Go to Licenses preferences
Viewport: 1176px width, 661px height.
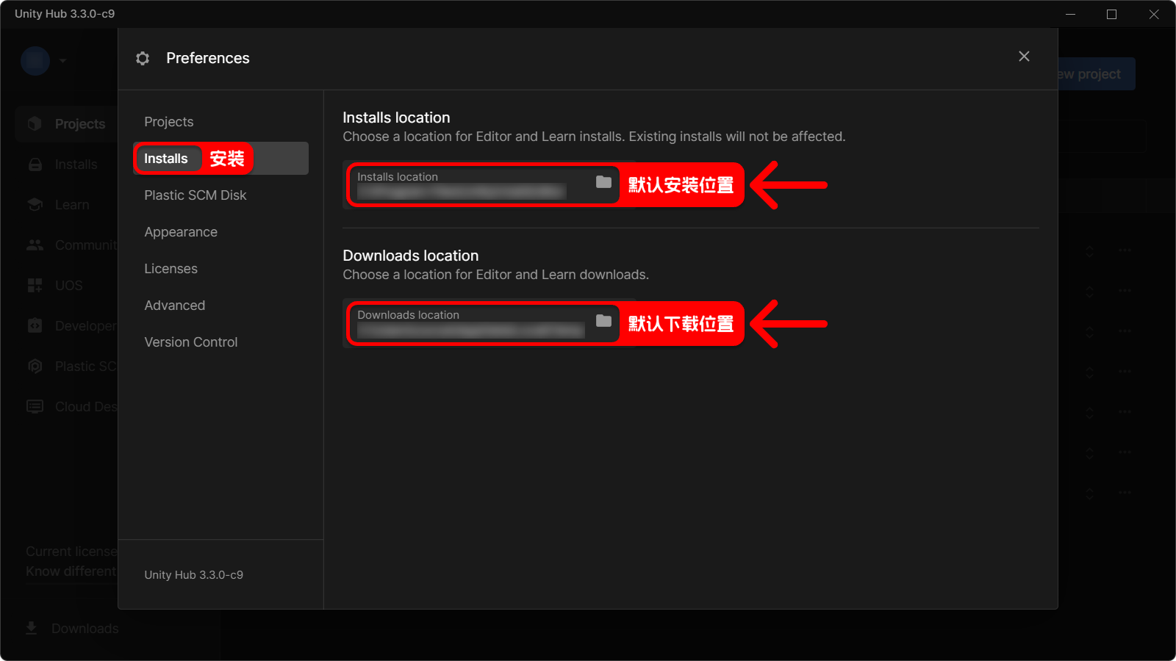(220, 269)
